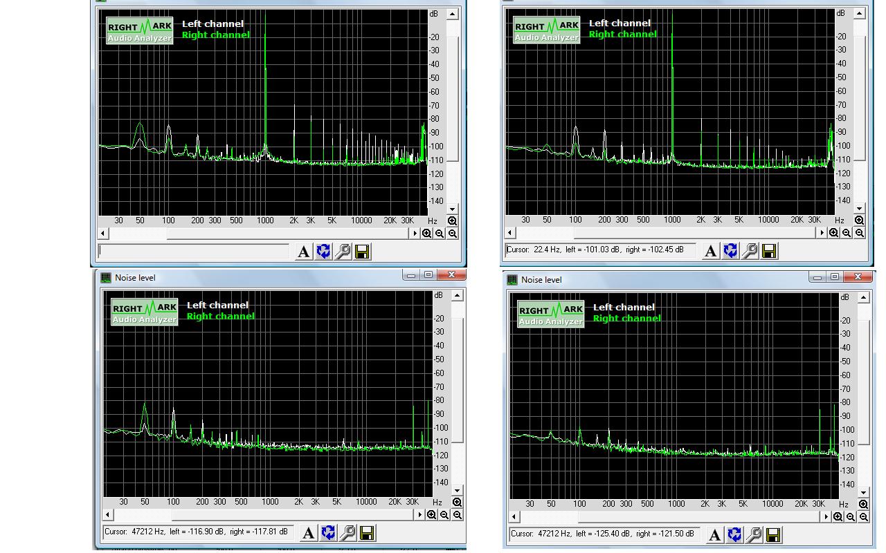Save graph via floppy icon in -125.40 dB Noise level window
This screenshot has height=553, width=886.
tap(773, 535)
